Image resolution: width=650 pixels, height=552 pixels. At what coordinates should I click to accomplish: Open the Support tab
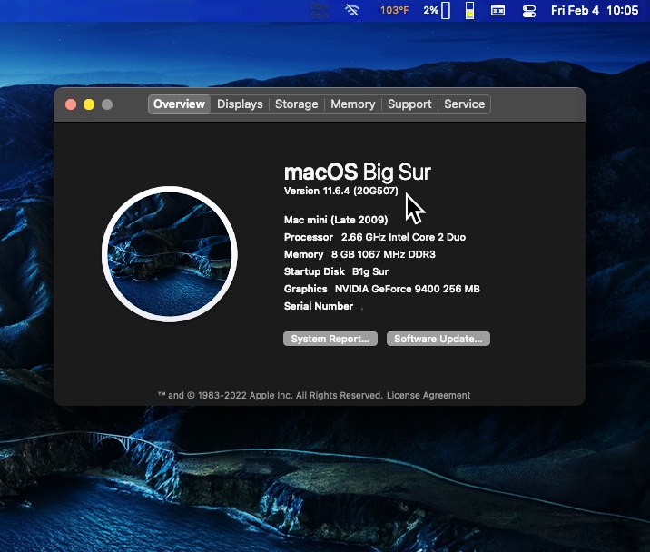click(409, 103)
